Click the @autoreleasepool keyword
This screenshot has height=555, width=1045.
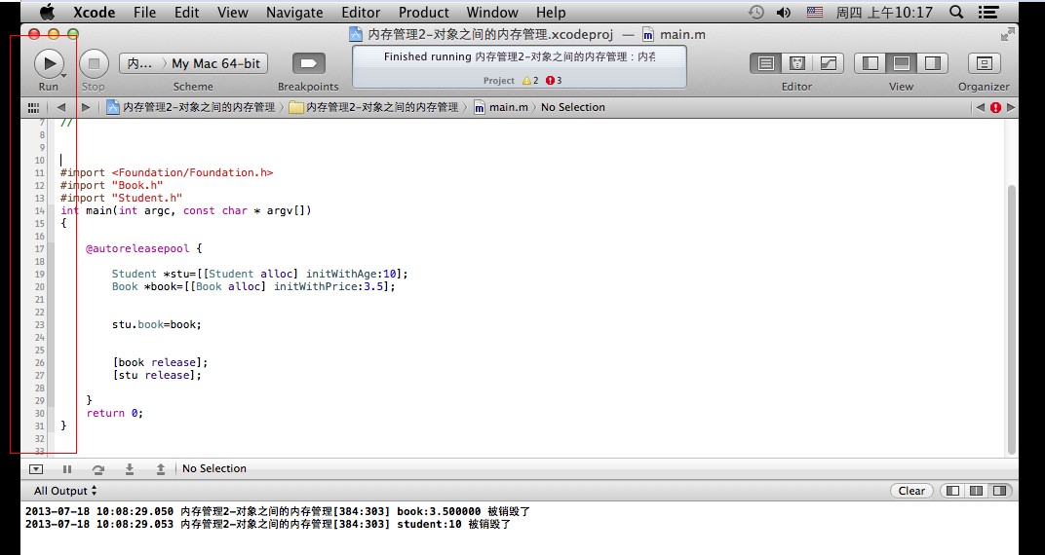[137, 248]
